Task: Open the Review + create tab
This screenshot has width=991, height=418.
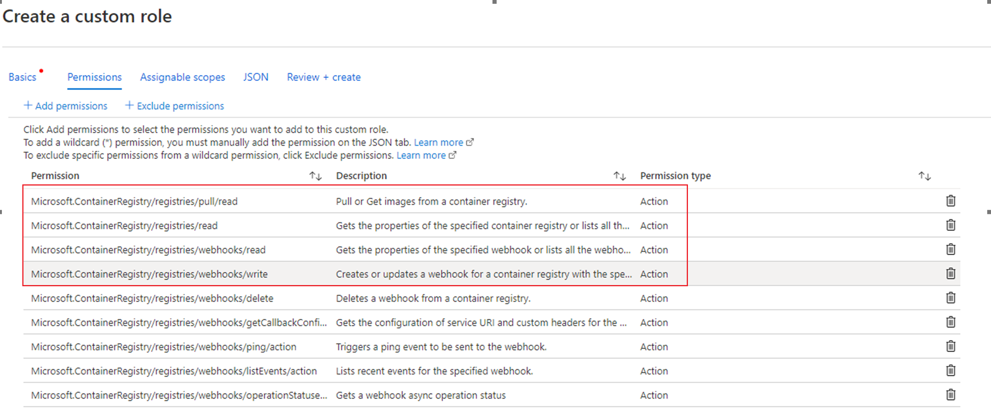Action: 324,77
